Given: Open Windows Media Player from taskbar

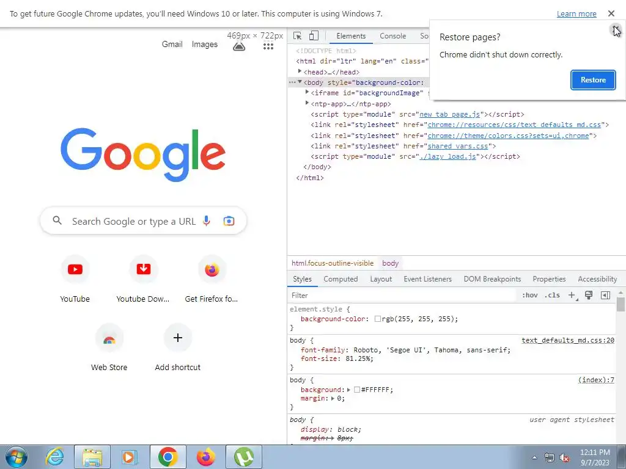Looking at the screenshot, I should click(129, 457).
